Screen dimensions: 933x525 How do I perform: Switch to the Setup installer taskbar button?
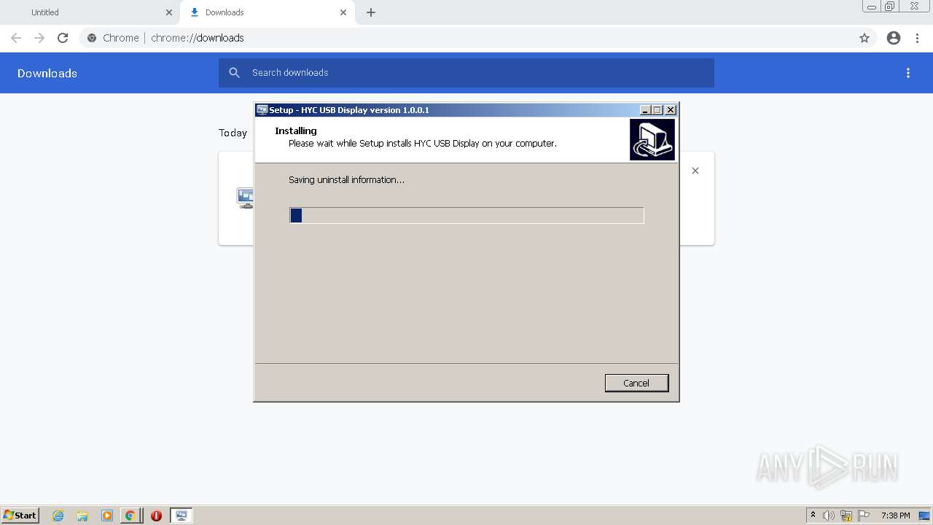point(181,516)
